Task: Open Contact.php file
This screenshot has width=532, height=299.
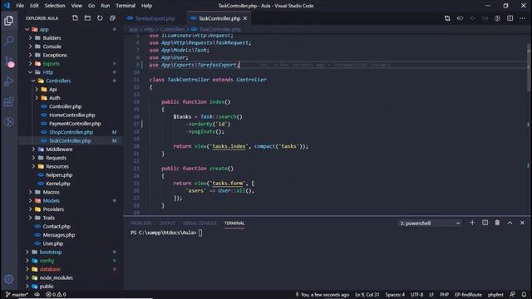Action: coord(57,227)
